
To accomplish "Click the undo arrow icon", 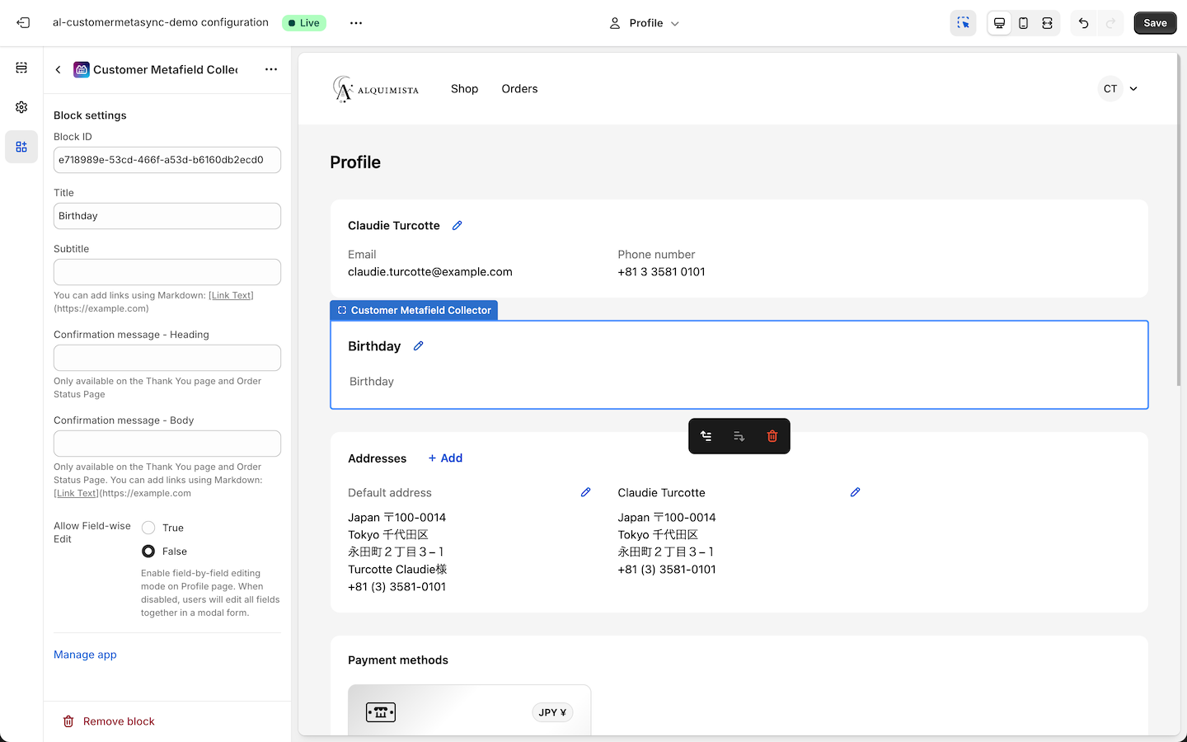I will point(1082,22).
